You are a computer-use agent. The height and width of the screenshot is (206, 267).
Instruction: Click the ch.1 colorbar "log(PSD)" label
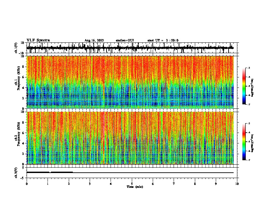click(252, 88)
